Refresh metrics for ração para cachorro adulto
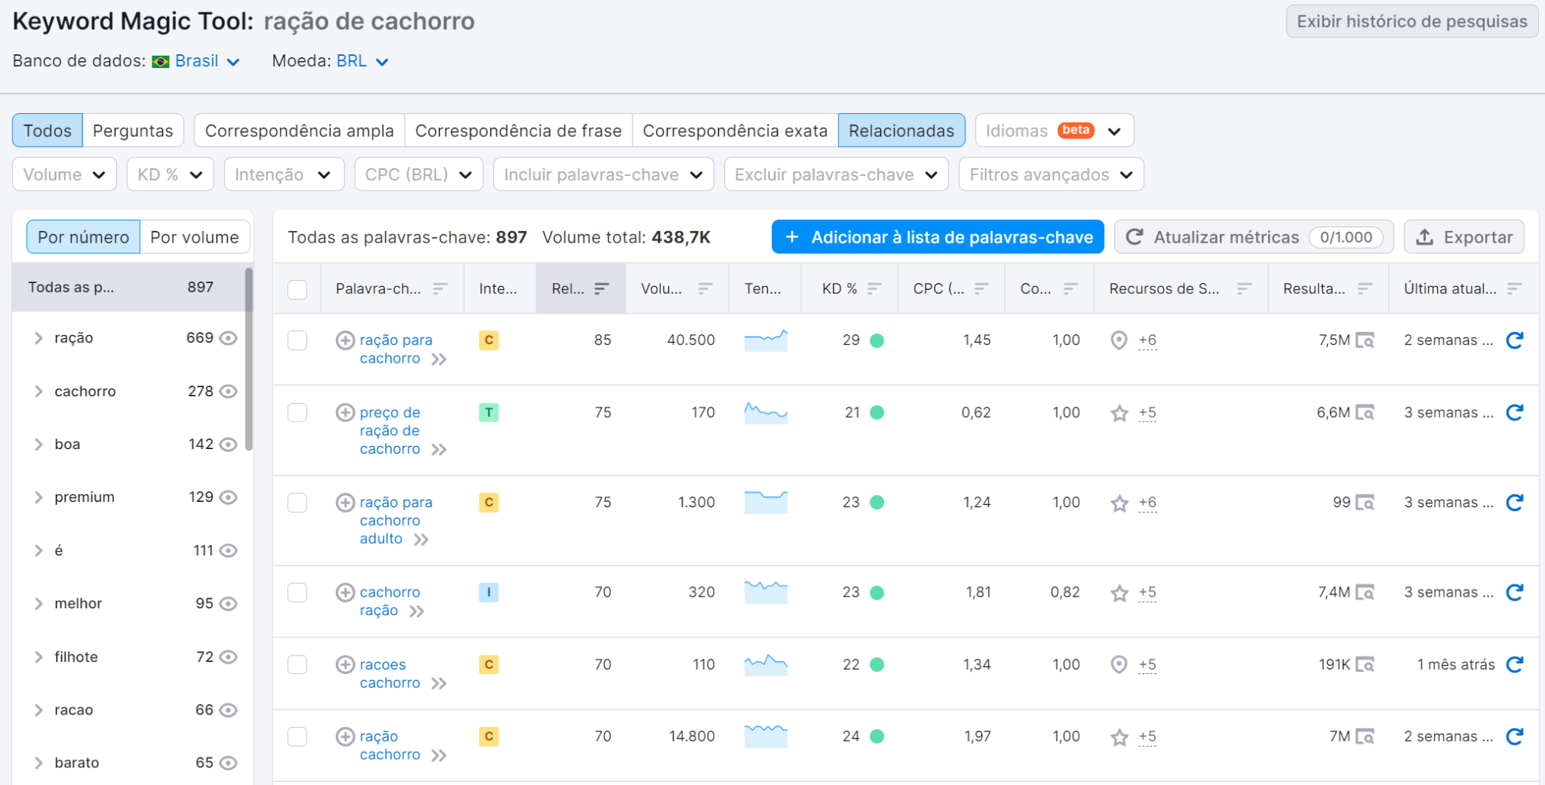Screen dimensions: 1545x785 pos(1514,502)
